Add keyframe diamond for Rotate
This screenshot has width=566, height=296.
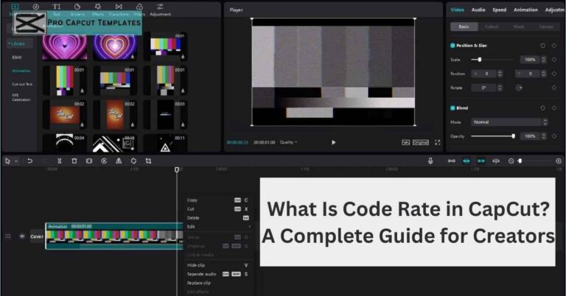coord(554,88)
